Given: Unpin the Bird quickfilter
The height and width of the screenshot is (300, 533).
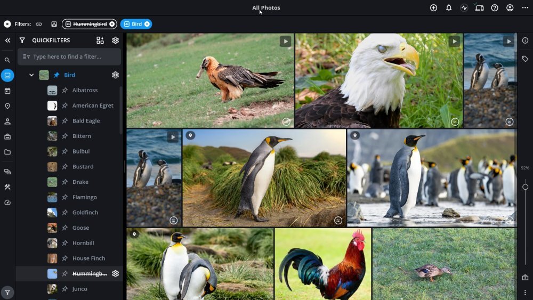Looking at the screenshot, I should pos(56,75).
